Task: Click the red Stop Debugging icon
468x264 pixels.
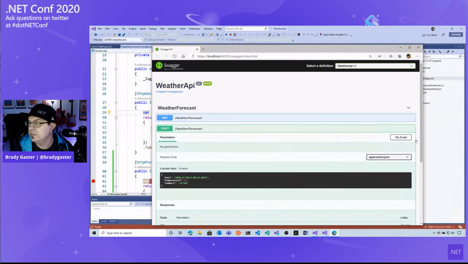Action: (230, 35)
